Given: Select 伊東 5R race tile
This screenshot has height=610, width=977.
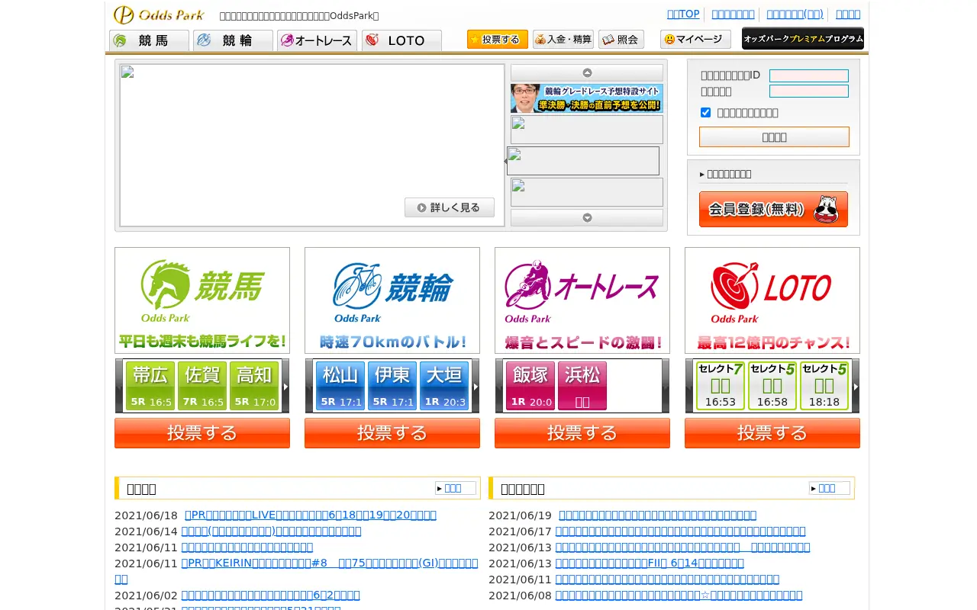Looking at the screenshot, I should click(392, 386).
